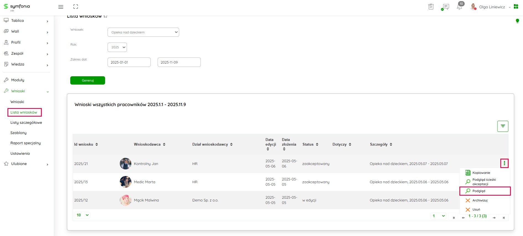Open the chat messages icon

446,7
